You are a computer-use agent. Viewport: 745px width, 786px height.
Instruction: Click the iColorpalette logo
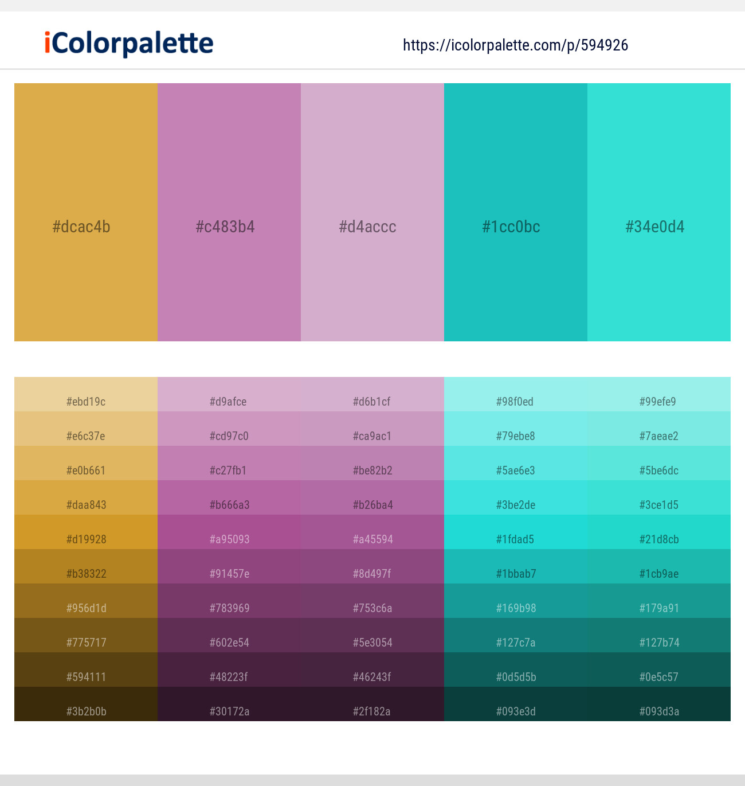tap(129, 44)
